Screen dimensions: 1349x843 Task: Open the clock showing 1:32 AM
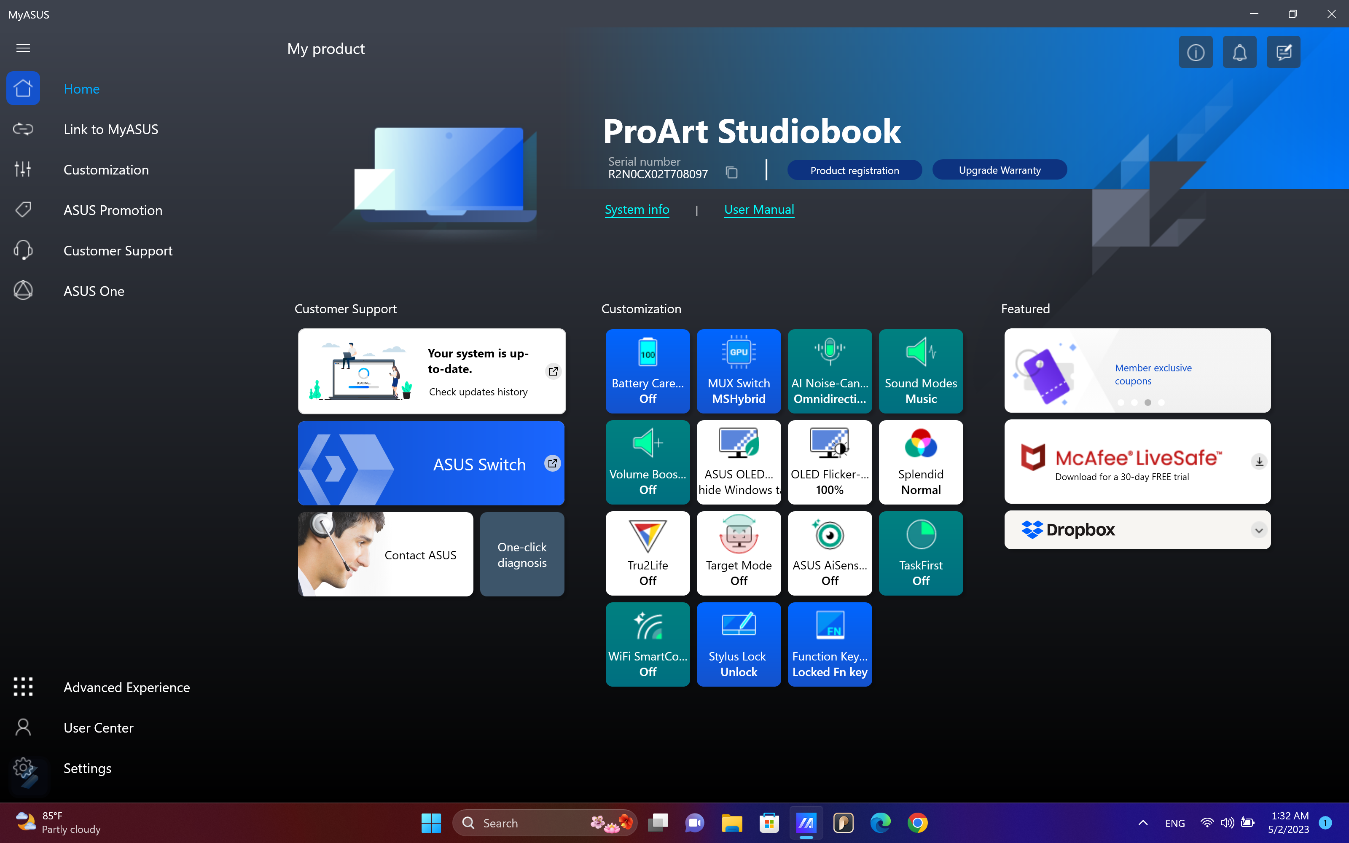(1288, 822)
